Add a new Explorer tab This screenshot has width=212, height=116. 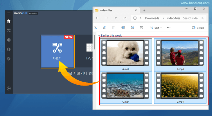(x=144, y=10)
